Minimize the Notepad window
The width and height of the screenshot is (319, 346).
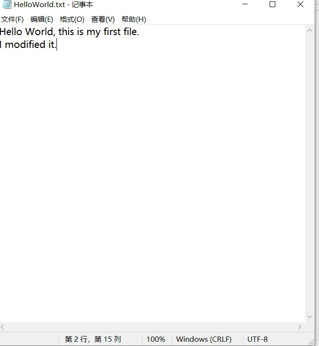(245, 4)
